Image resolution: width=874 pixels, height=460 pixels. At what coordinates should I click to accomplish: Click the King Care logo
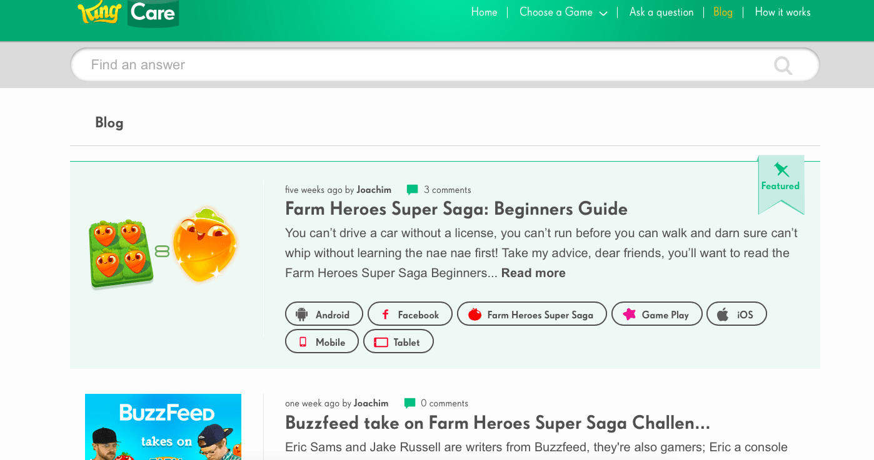coord(128,13)
